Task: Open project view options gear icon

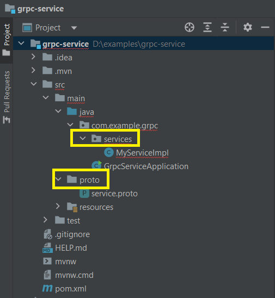Action: (248, 27)
